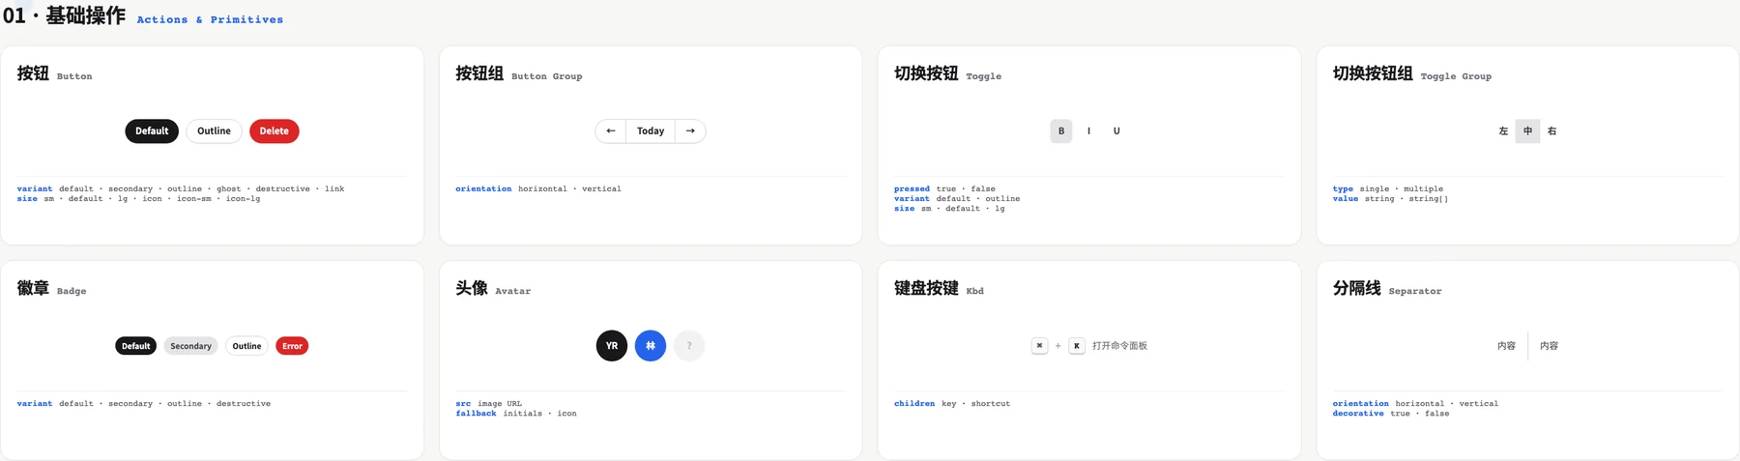Click the 键盘按键 Kbd card title
This screenshot has height=461, width=1740.
pos(939,288)
